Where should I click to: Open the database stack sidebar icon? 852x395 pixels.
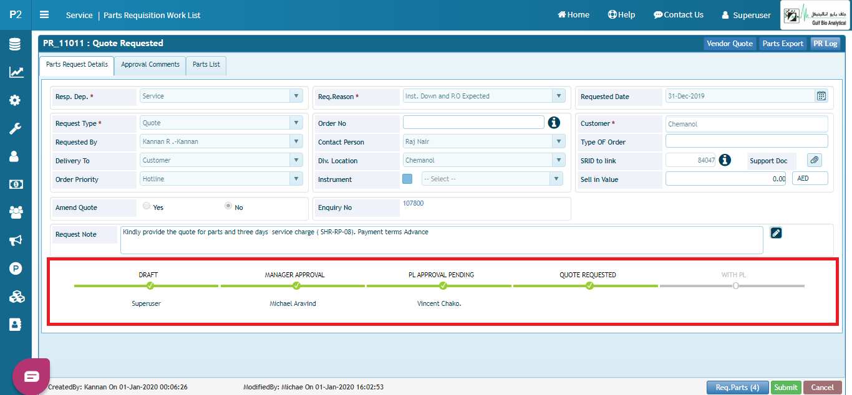(16, 44)
